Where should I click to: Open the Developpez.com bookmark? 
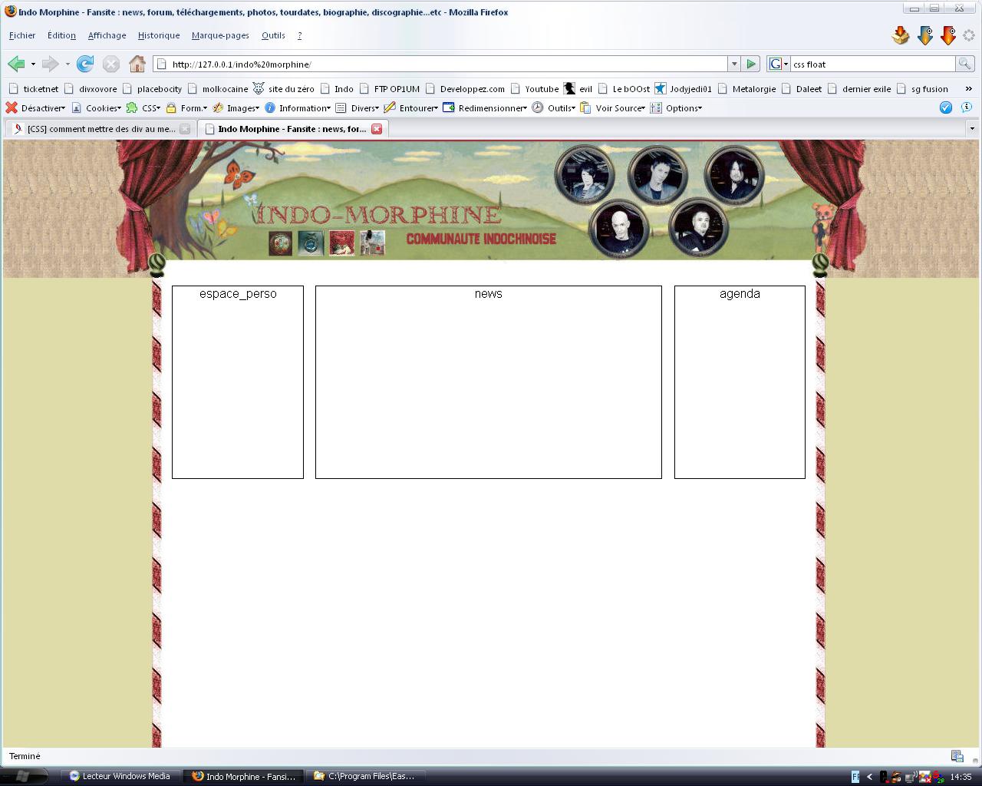[x=465, y=88]
